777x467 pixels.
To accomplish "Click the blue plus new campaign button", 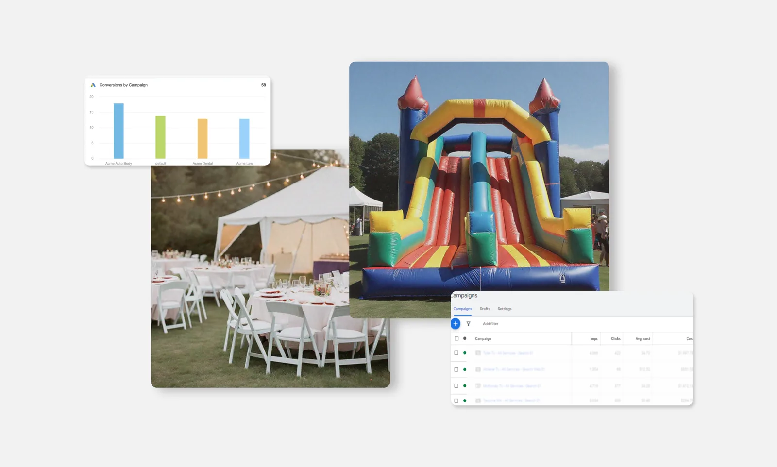I will [x=456, y=323].
